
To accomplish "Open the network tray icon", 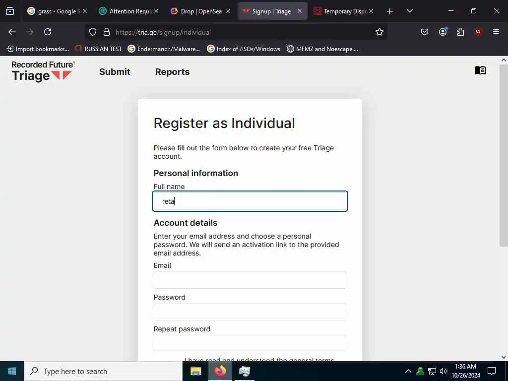I will 432,371.
